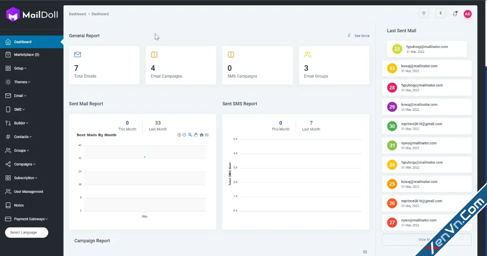The height and width of the screenshot is (256, 487).
Task: Reset chart zoom with home icon
Action: point(202,135)
